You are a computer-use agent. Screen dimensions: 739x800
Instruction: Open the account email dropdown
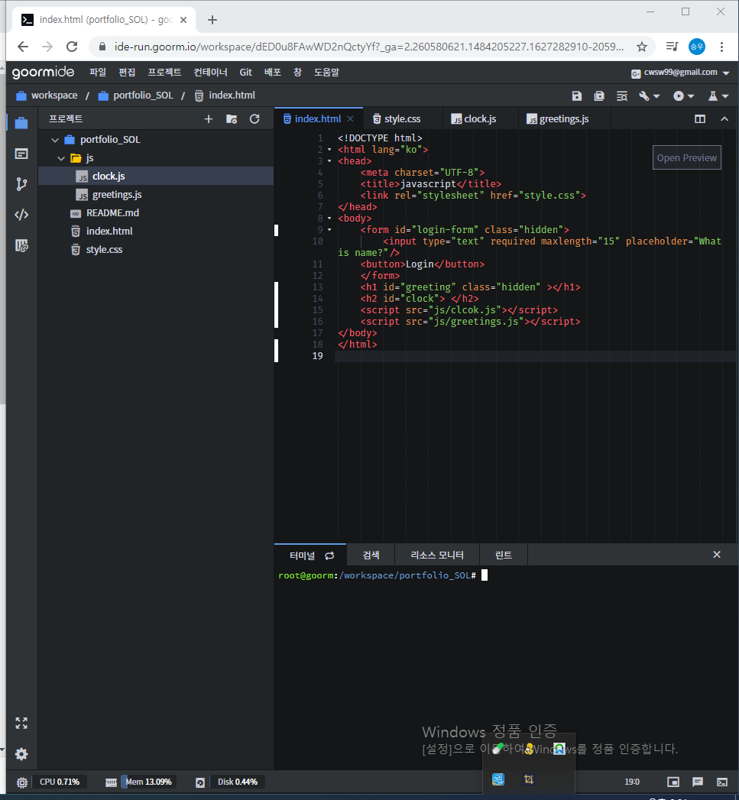click(x=680, y=73)
